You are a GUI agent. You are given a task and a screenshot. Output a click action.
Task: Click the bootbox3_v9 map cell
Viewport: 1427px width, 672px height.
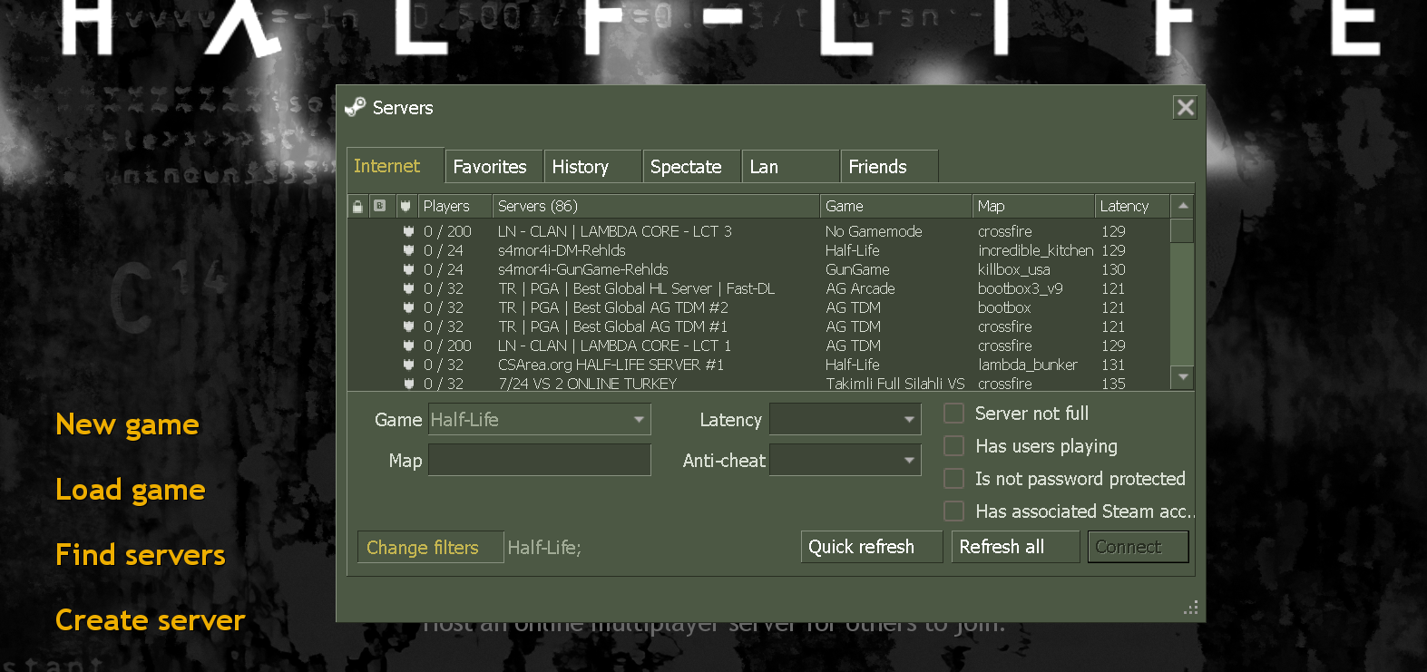[x=1021, y=288]
